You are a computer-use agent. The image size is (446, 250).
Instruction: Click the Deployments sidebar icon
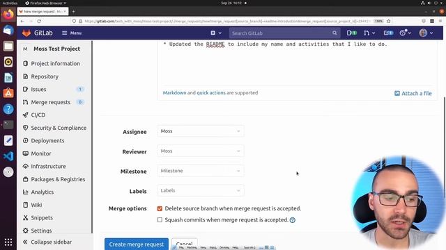pos(25,140)
